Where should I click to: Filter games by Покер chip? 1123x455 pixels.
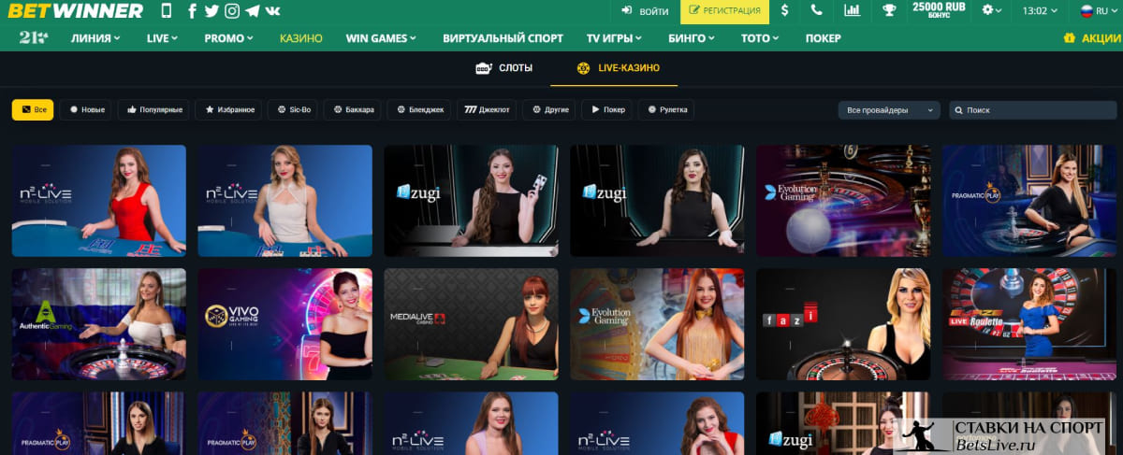(605, 109)
